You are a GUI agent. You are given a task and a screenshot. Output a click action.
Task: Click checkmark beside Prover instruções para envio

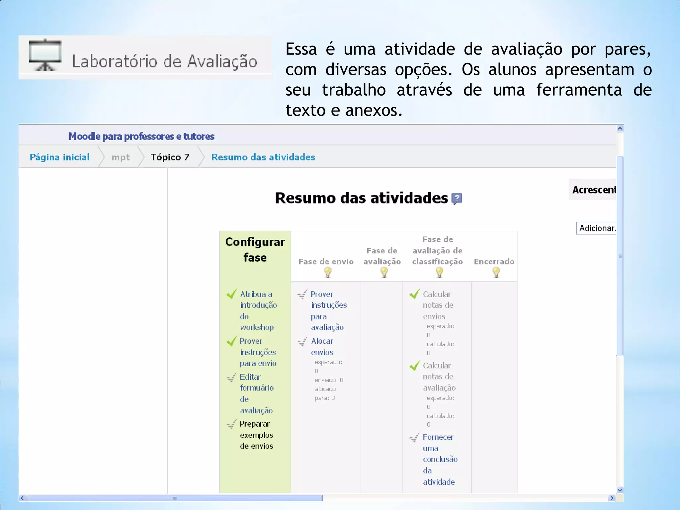tap(231, 341)
